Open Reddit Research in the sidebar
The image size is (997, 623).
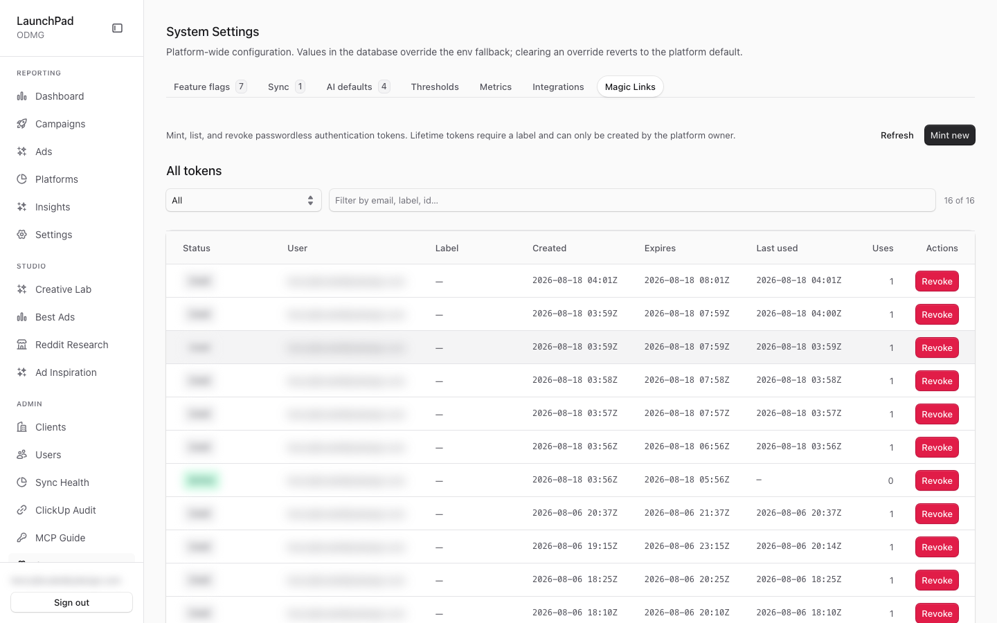(x=72, y=345)
